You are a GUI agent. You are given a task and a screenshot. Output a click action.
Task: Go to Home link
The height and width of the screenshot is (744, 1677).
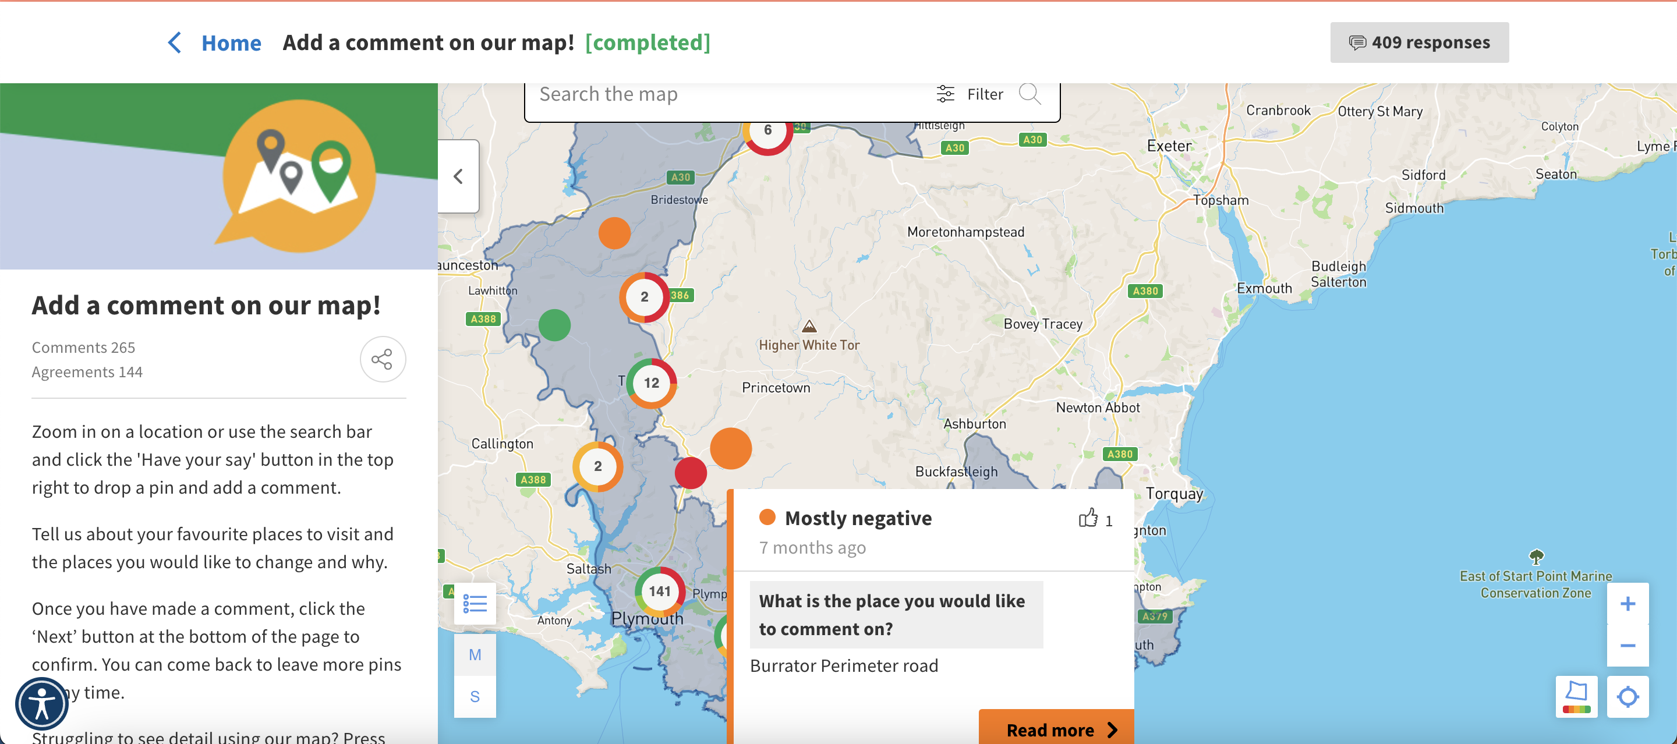tap(231, 43)
